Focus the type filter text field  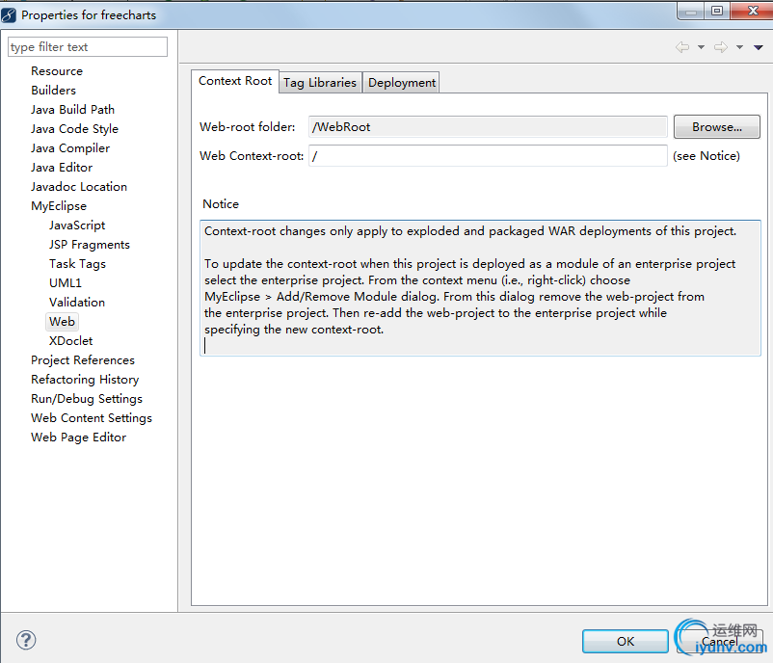tap(88, 47)
